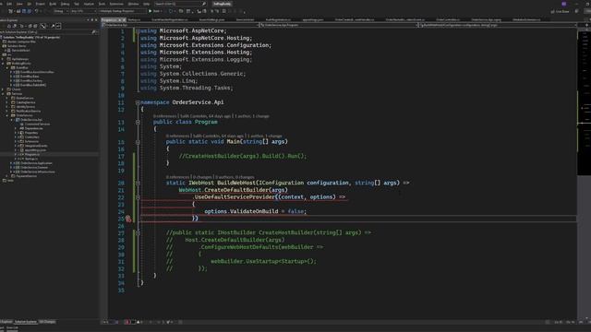Click the top search box
Viewport: 591px width, 332px height.
point(180,4)
